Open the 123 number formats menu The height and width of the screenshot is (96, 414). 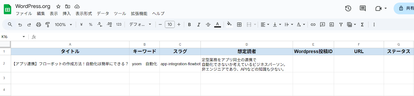click(119, 25)
